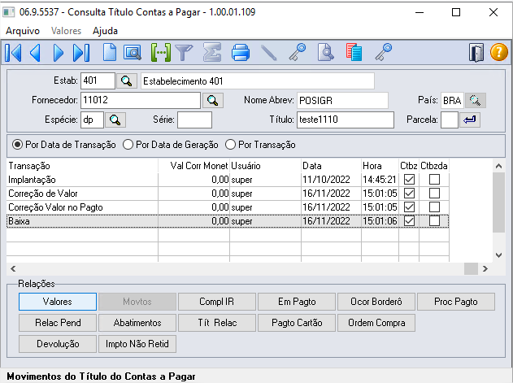513x383 pixels.
Task: Select Por Transação option
Action: tap(260, 145)
